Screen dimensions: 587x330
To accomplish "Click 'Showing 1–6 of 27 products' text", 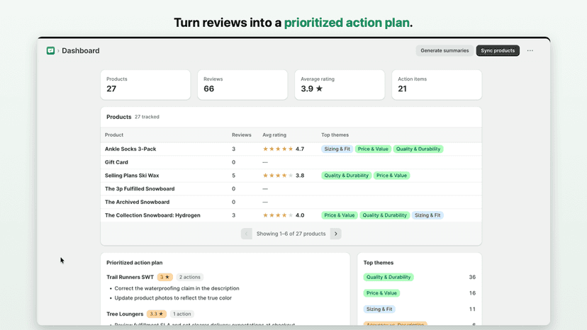I will 291,234.
